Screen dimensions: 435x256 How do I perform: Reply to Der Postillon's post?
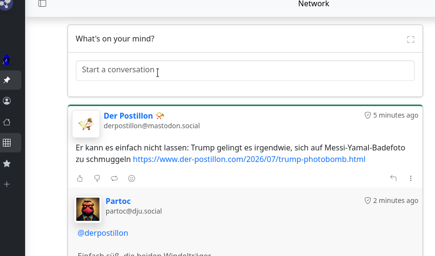tap(393, 178)
